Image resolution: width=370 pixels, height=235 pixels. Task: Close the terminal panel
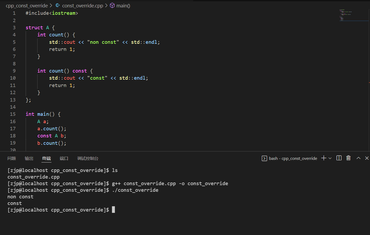point(367,158)
